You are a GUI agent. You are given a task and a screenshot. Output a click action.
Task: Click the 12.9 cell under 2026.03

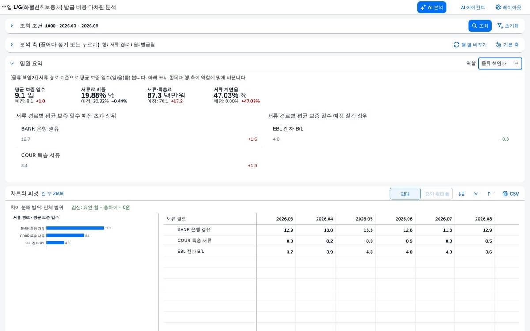pos(276,229)
